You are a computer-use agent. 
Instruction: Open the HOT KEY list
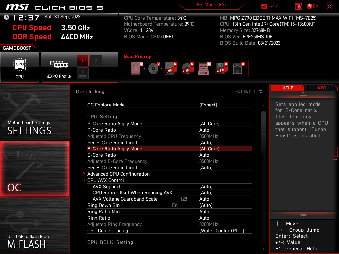[243, 91]
